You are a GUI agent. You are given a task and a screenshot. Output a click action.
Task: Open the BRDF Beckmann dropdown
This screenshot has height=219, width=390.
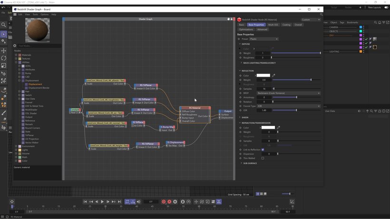pyautogui.click(x=289, y=93)
